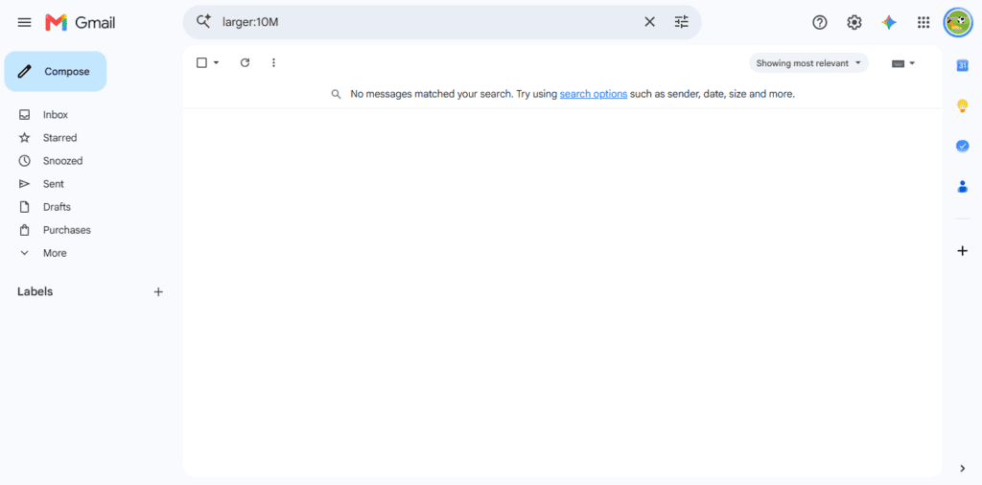The image size is (982, 485).
Task: Open Google Calendar side panel icon
Action: click(963, 65)
